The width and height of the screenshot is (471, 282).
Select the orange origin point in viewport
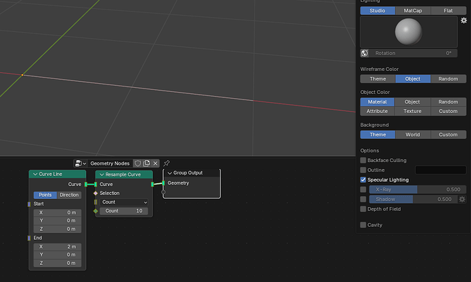tap(23, 75)
